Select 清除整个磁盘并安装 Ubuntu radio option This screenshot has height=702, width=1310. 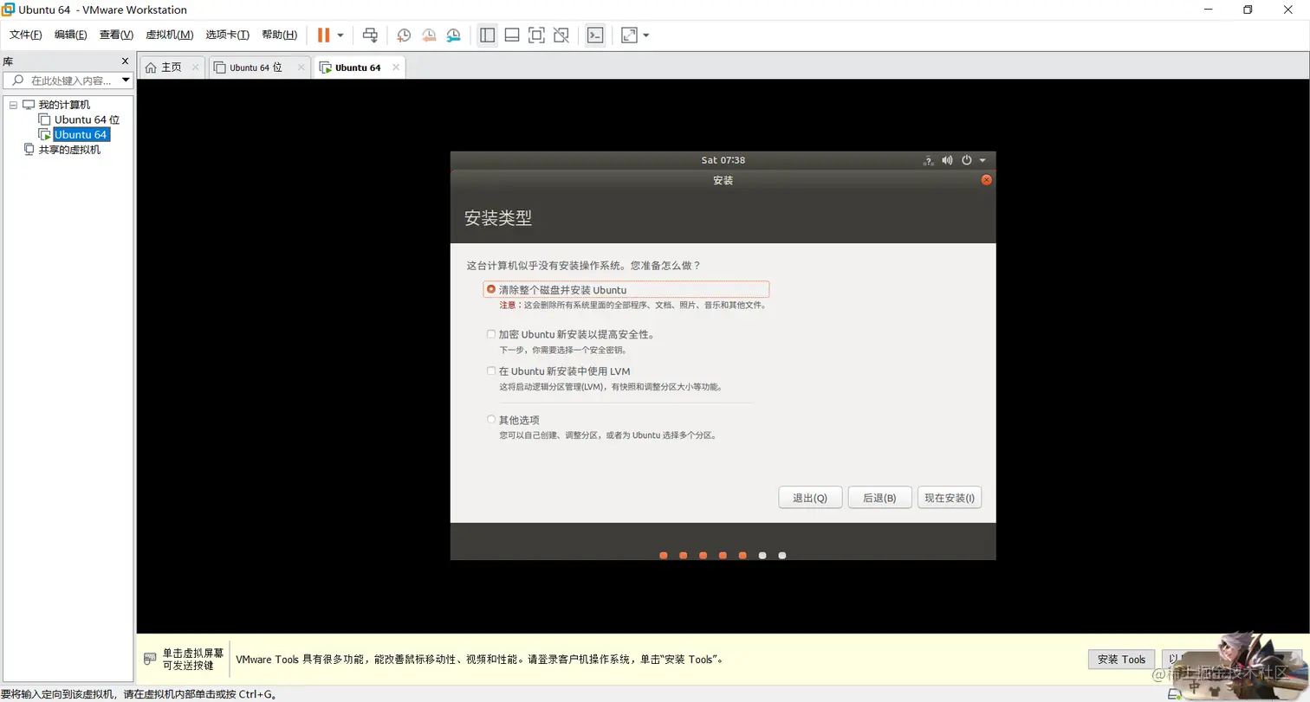tap(491, 289)
